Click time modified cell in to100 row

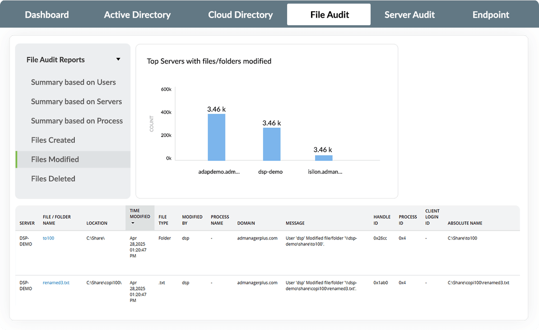click(138, 247)
